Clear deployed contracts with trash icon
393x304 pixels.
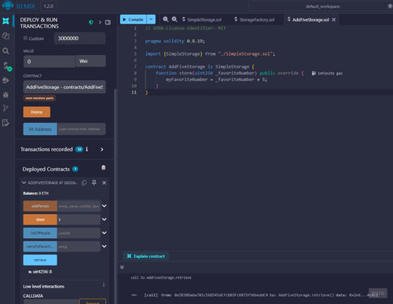coord(104,167)
